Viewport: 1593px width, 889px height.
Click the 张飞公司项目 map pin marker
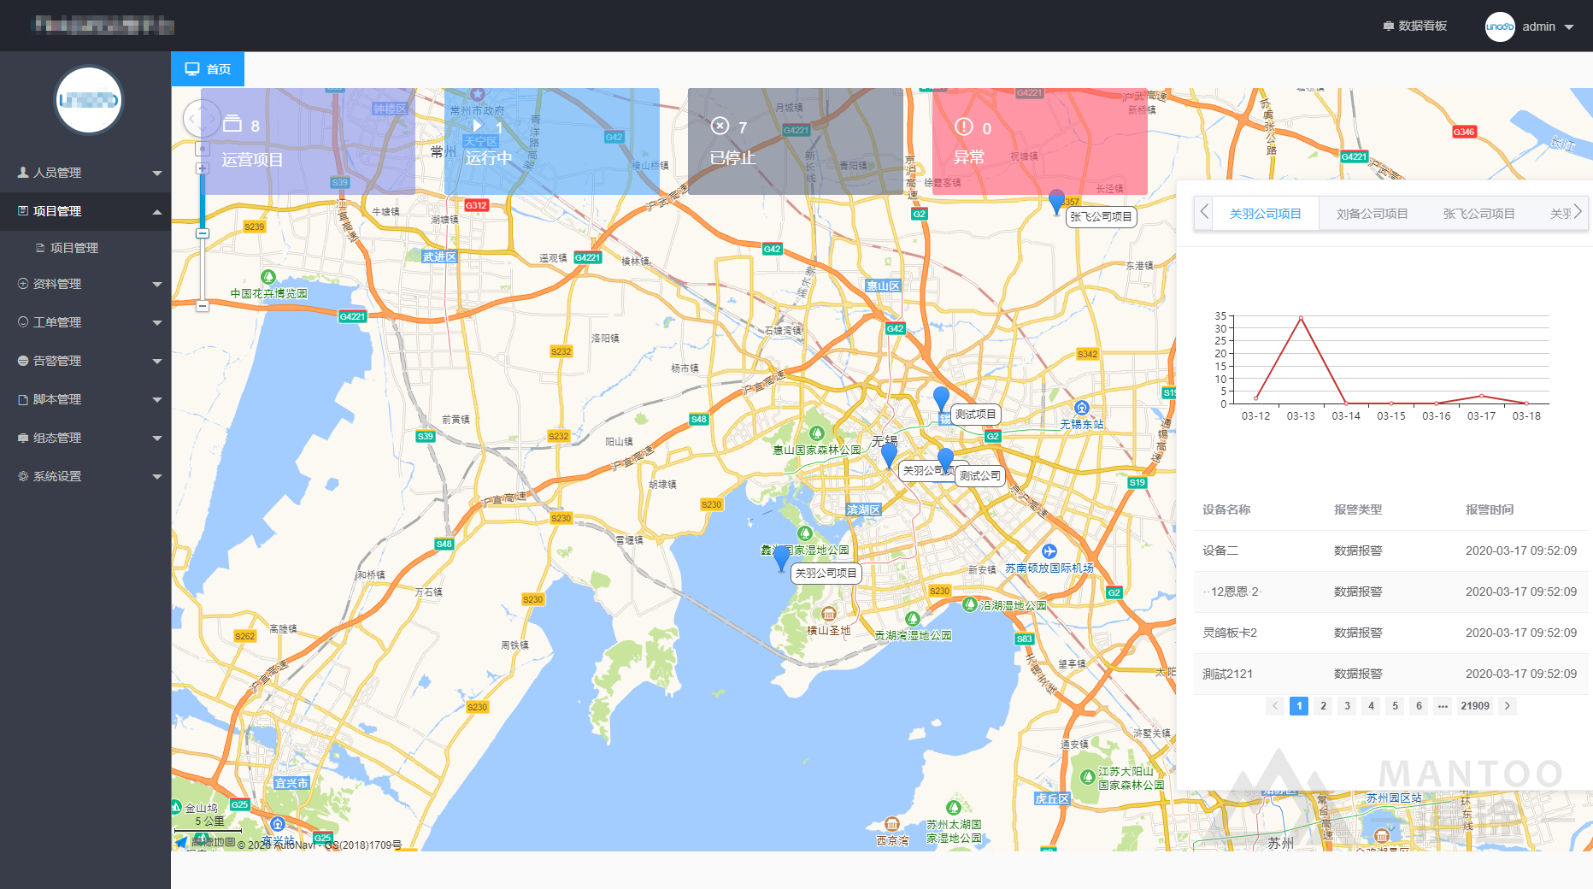point(1056,202)
